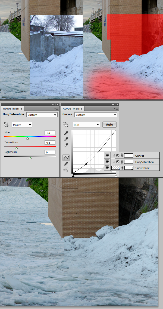Select the white point eyedropper in Curves
The image size is (163, 309).
[66, 145]
